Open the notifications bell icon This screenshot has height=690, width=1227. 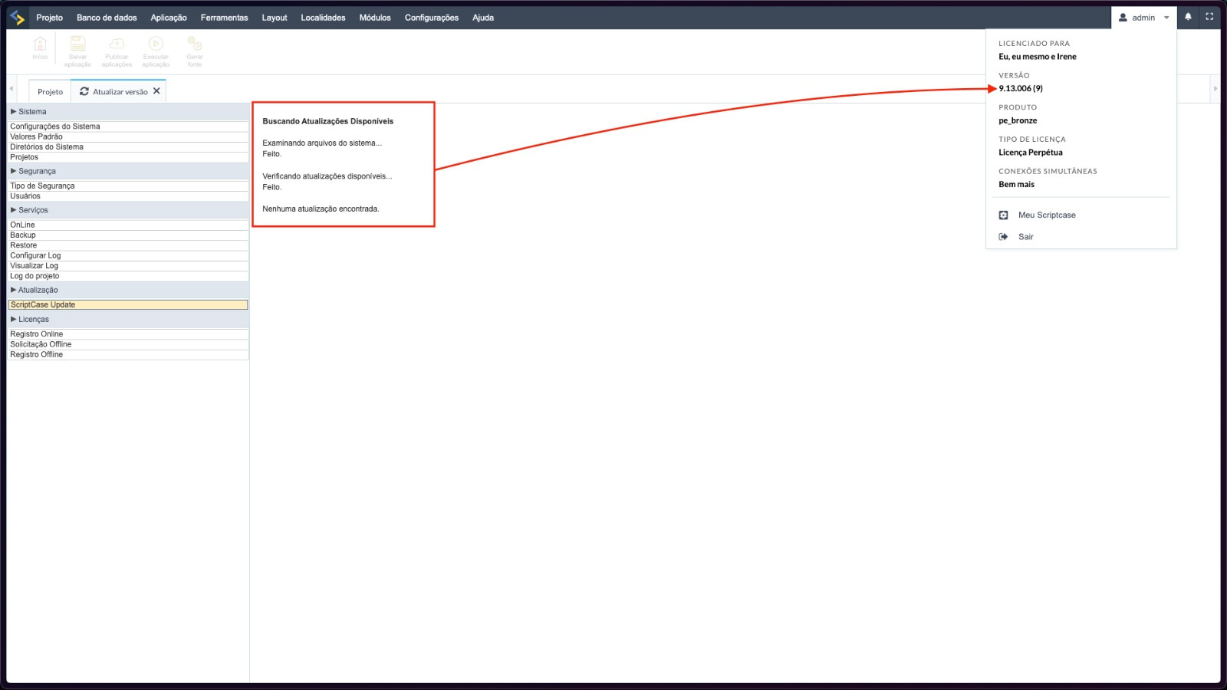pos(1188,17)
